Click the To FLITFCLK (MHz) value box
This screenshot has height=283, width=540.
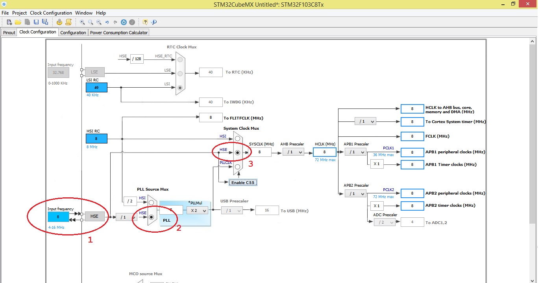click(211, 117)
